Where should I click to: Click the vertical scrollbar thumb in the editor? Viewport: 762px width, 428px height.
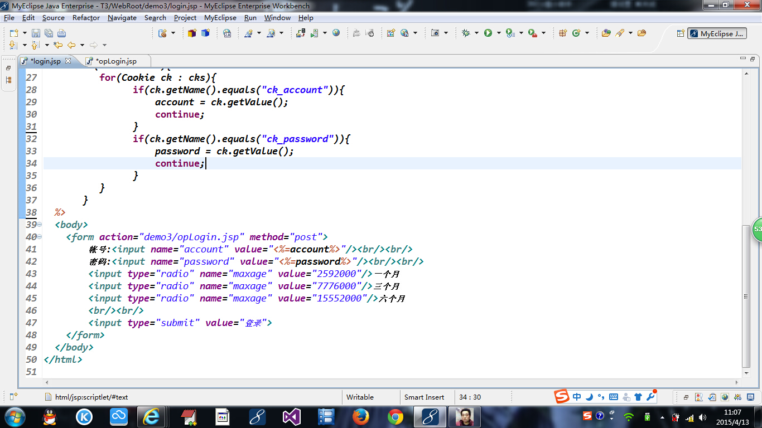tap(746, 295)
